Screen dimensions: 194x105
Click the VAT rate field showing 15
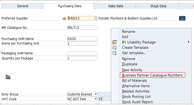[x=104, y=99]
